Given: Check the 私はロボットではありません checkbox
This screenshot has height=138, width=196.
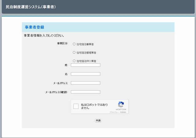Looking at the screenshot, I should pyautogui.click(x=76, y=106).
